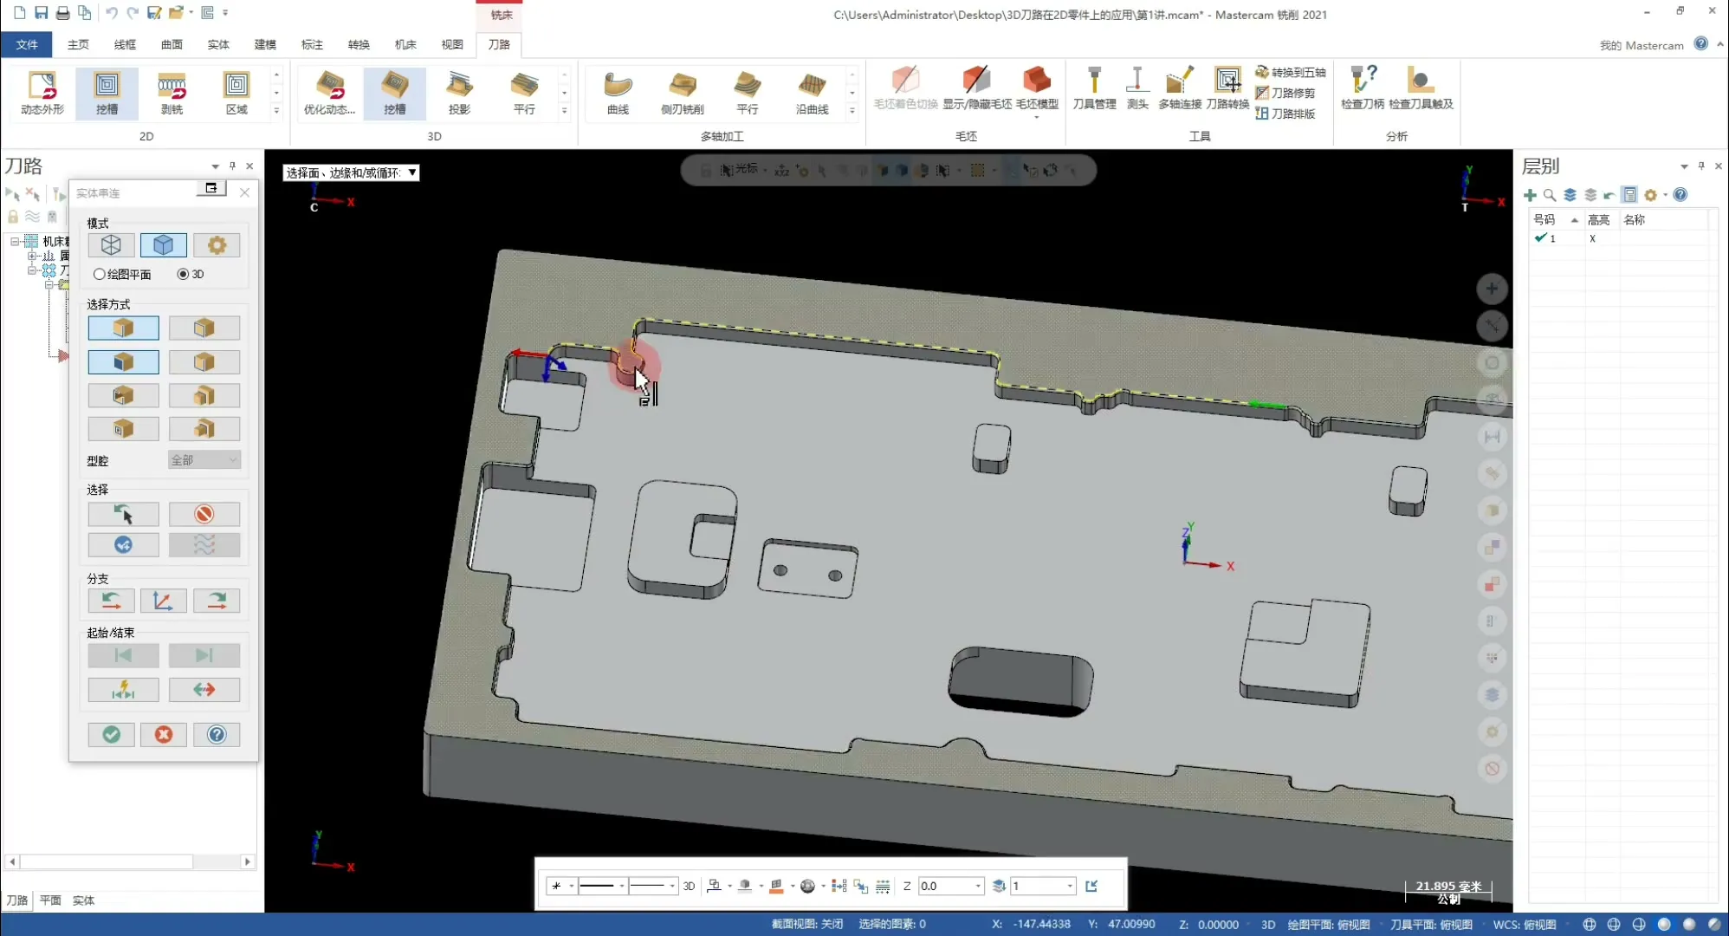Select the 3D radio button

pyautogui.click(x=183, y=274)
